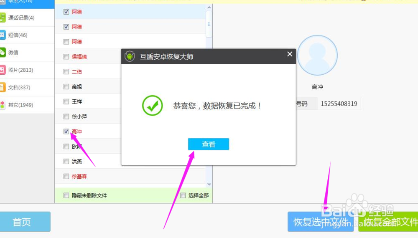Uncheck the first 阿德 contact checkbox
The height and width of the screenshot is (238, 418).
coord(66,12)
